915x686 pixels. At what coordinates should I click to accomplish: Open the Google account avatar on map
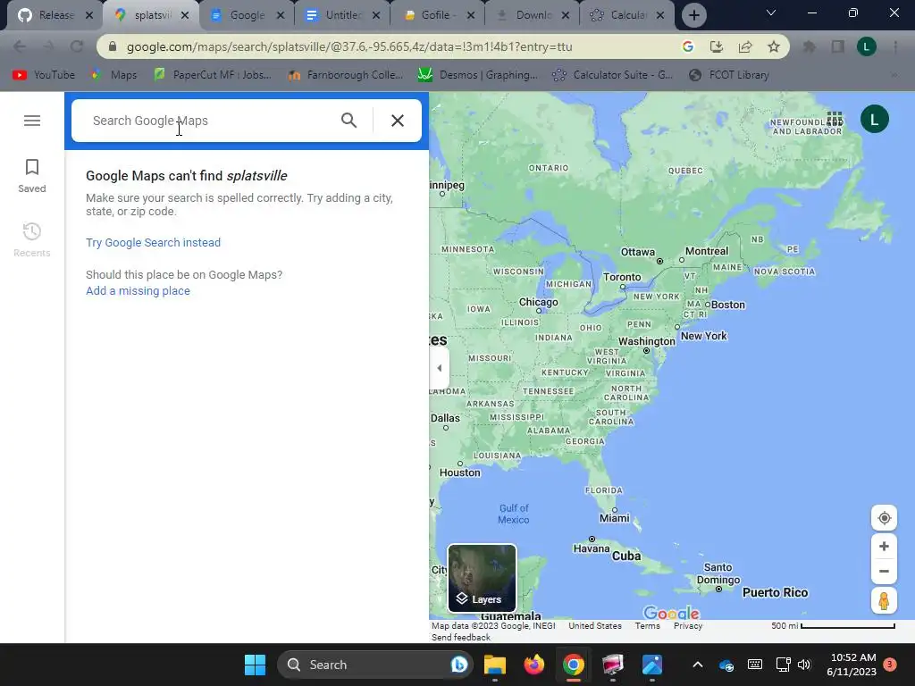[874, 120]
